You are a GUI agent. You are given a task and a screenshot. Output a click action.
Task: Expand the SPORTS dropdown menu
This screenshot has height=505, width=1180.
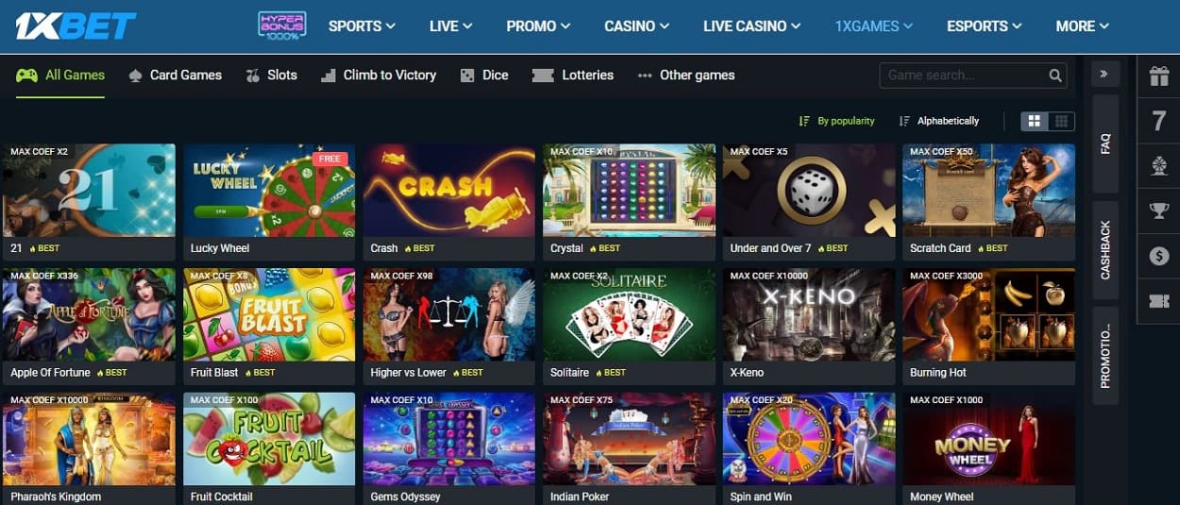362,26
